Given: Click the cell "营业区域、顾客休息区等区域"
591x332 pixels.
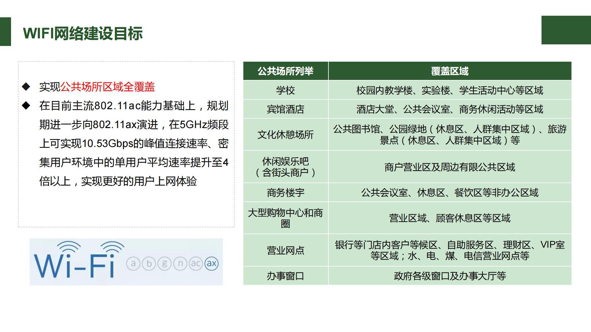Looking at the screenshot, I should [x=450, y=218].
